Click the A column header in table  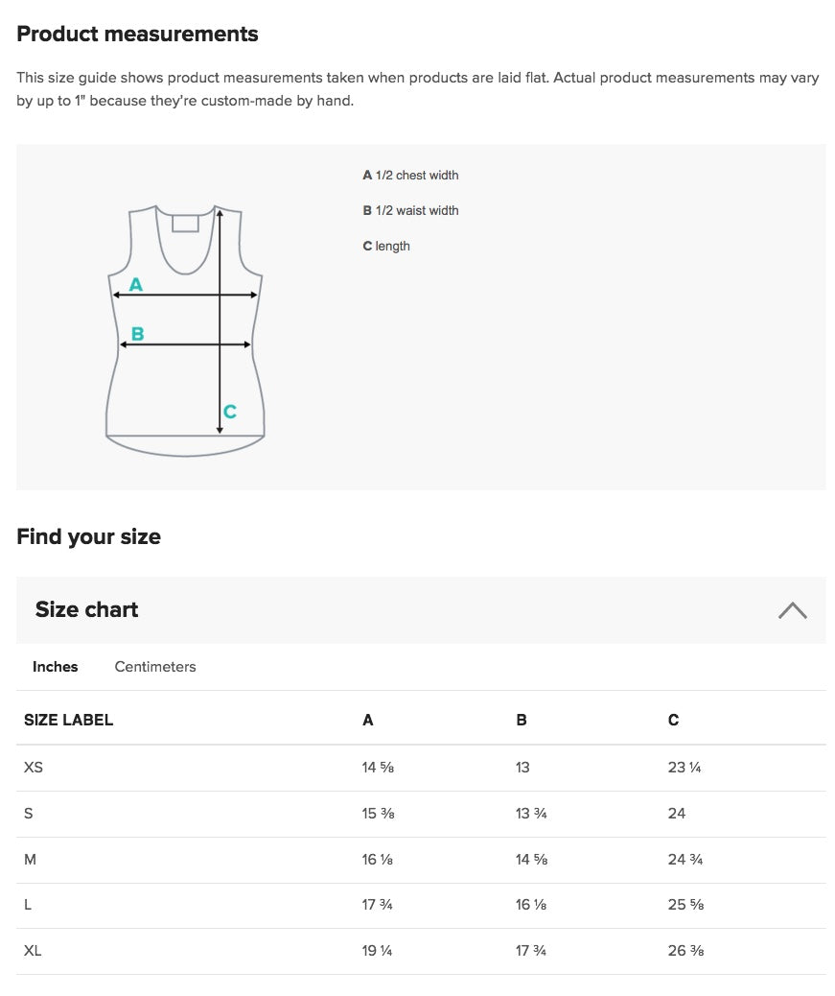point(368,721)
